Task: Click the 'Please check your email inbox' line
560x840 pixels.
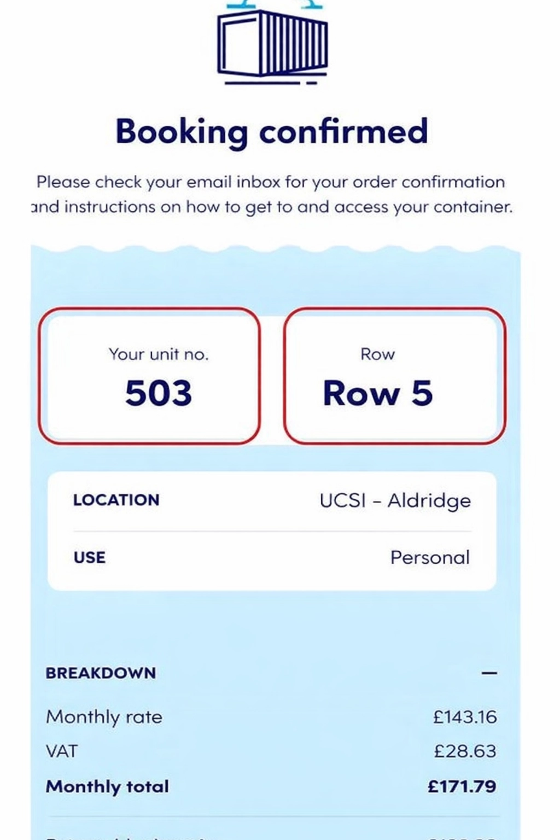Action: click(271, 182)
